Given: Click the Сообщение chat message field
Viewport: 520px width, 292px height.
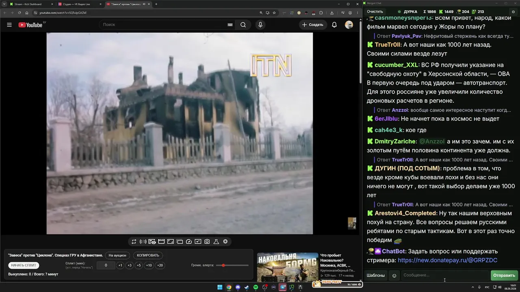Looking at the screenshot, I should (445, 276).
